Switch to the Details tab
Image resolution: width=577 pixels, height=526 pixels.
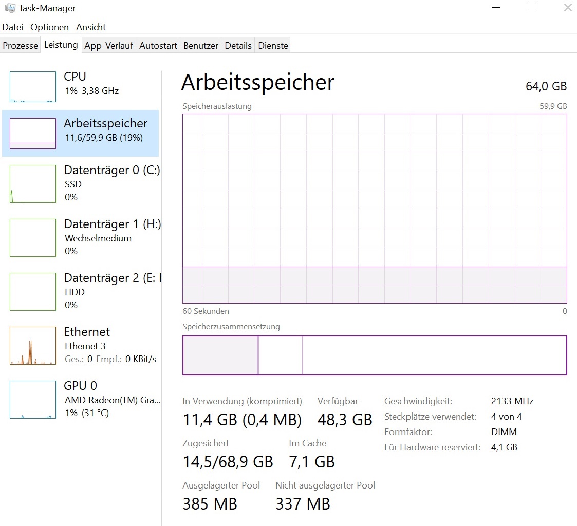[x=238, y=46]
